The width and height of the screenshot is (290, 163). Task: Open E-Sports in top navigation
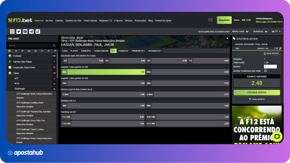click(x=118, y=21)
